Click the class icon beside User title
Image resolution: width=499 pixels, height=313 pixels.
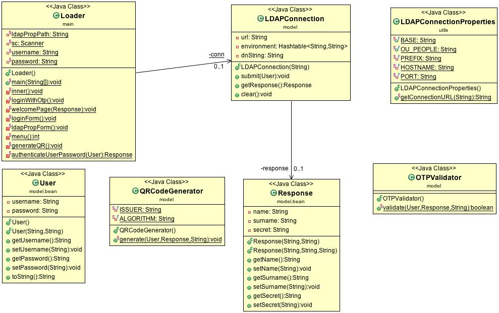coord(36,183)
